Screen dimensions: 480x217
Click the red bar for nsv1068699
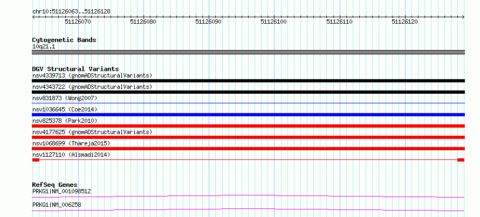tap(248, 149)
